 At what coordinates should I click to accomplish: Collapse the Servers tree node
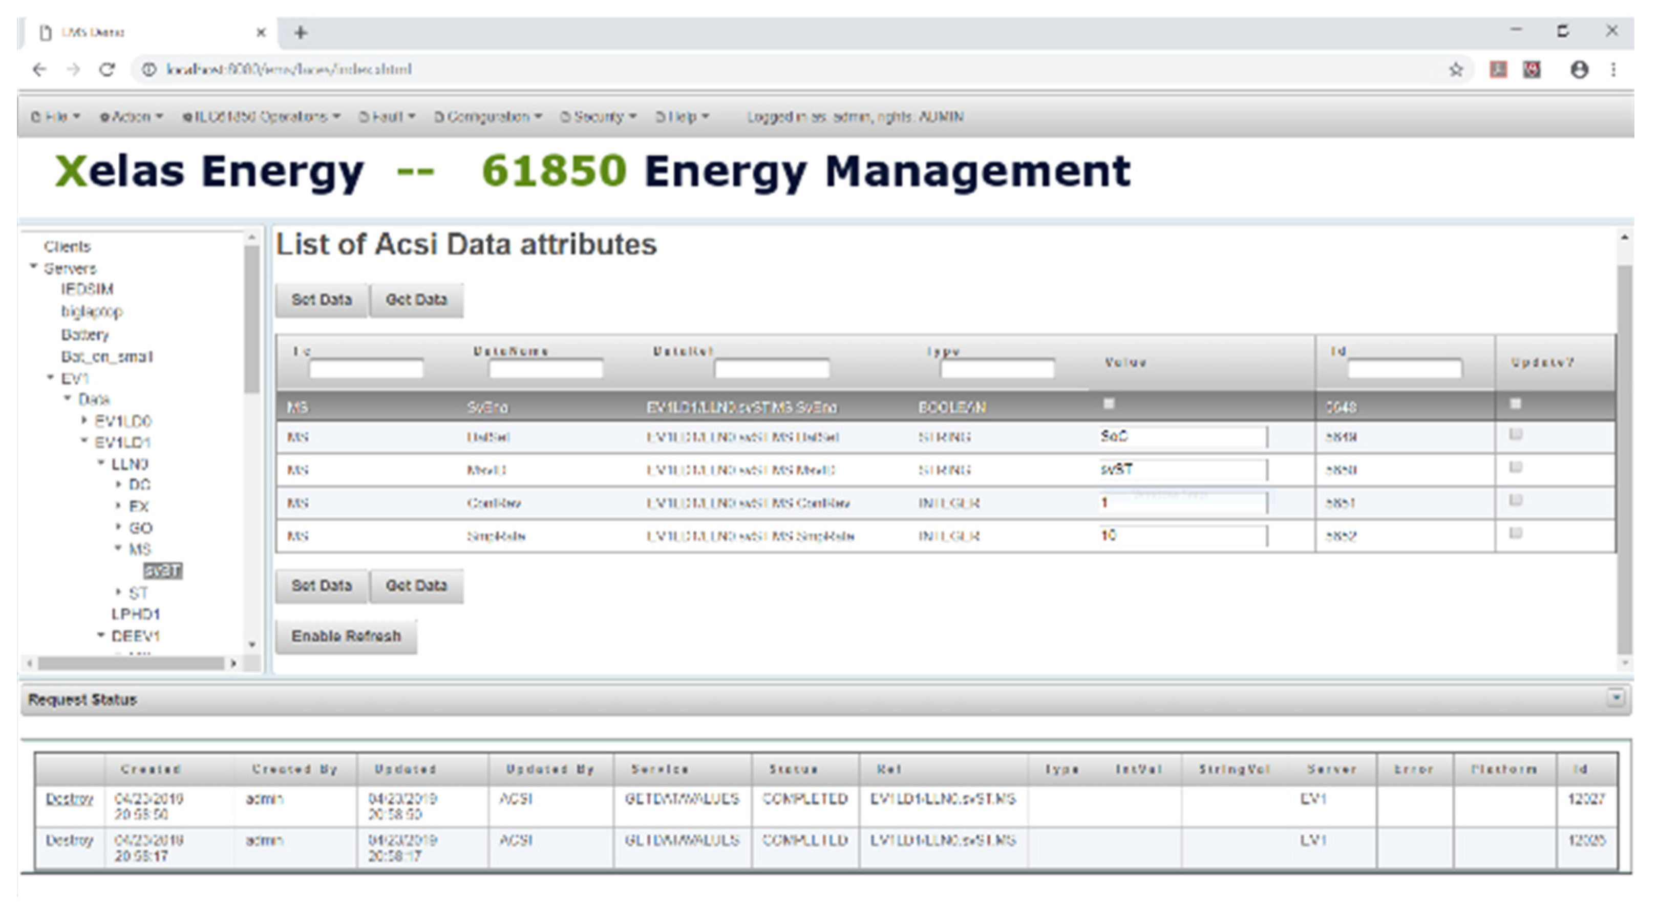34,266
